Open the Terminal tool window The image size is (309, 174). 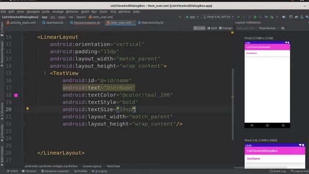pyautogui.click(x=29, y=171)
